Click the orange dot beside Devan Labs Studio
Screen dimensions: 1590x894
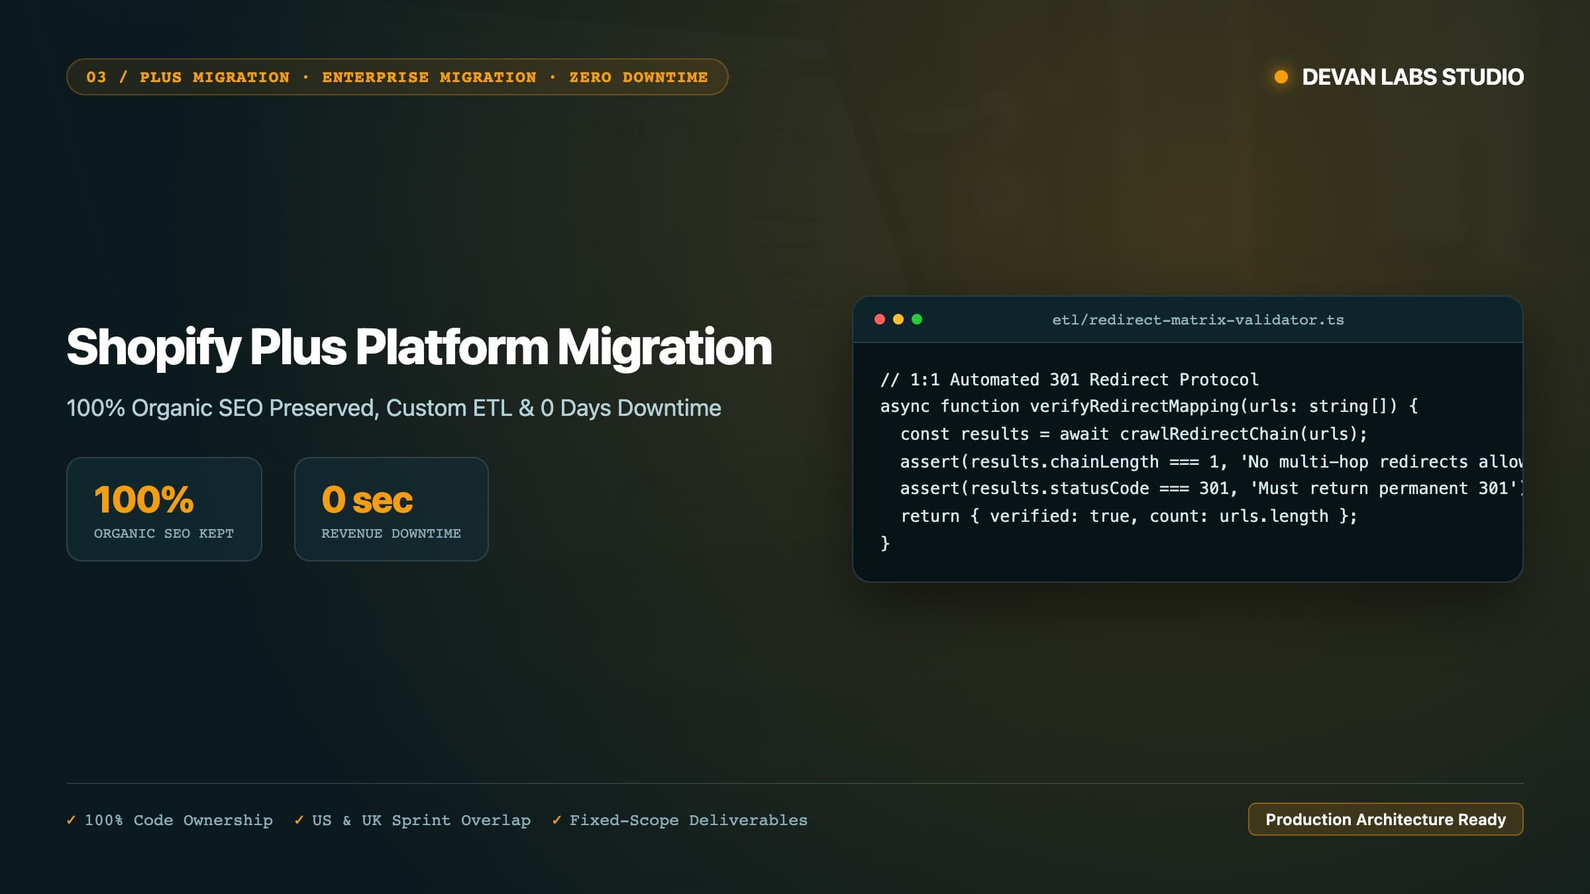1281,77
